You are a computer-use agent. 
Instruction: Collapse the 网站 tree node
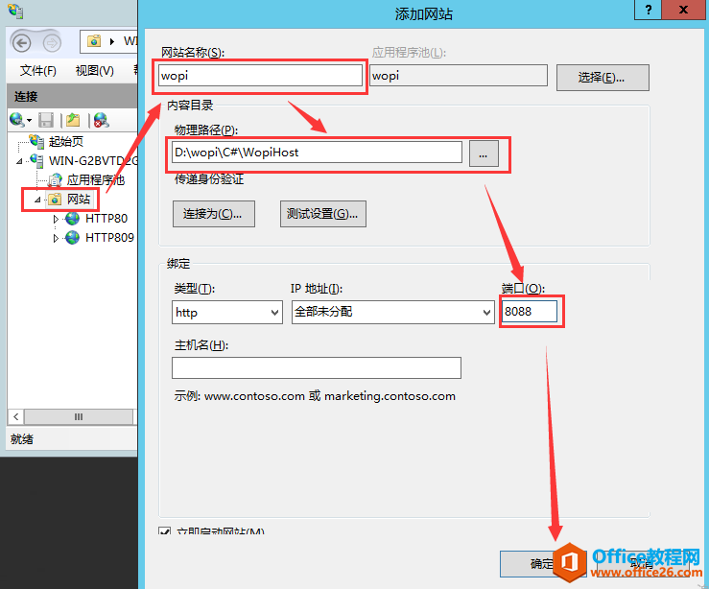click(x=37, y=200)
